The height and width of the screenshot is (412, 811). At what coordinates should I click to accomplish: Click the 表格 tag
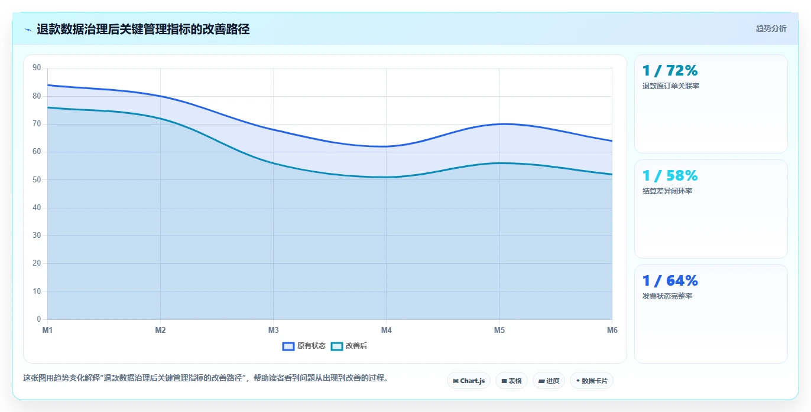(511, 381)
